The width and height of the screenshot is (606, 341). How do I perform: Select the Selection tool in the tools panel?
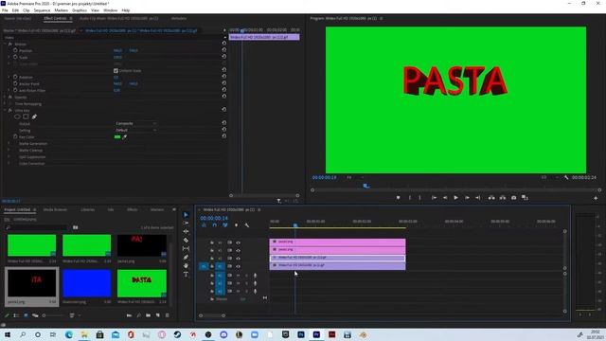[186, 215]
